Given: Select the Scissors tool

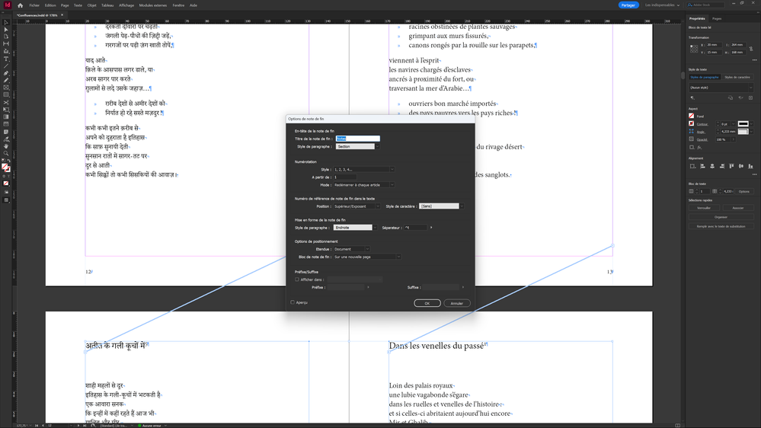Looking at the screenshot, I should click(x=6, y=102).
